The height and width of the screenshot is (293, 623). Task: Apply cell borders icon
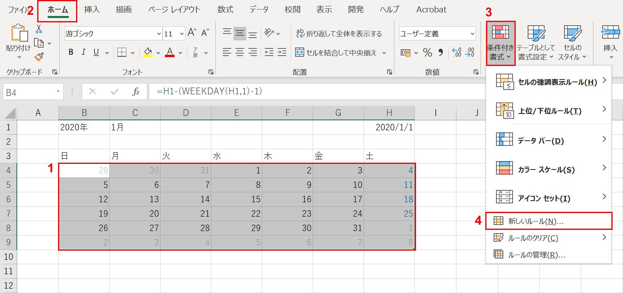[x=122, y=52]
